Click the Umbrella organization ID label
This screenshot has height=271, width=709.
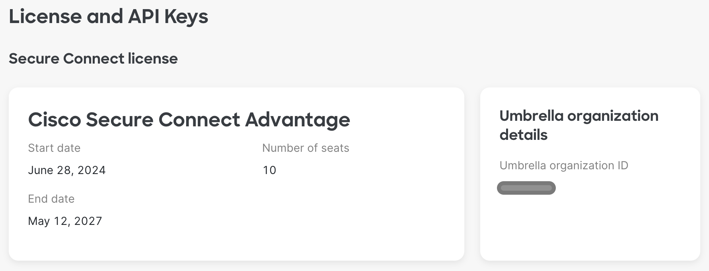pyautogui.click(x=563, y=165)
